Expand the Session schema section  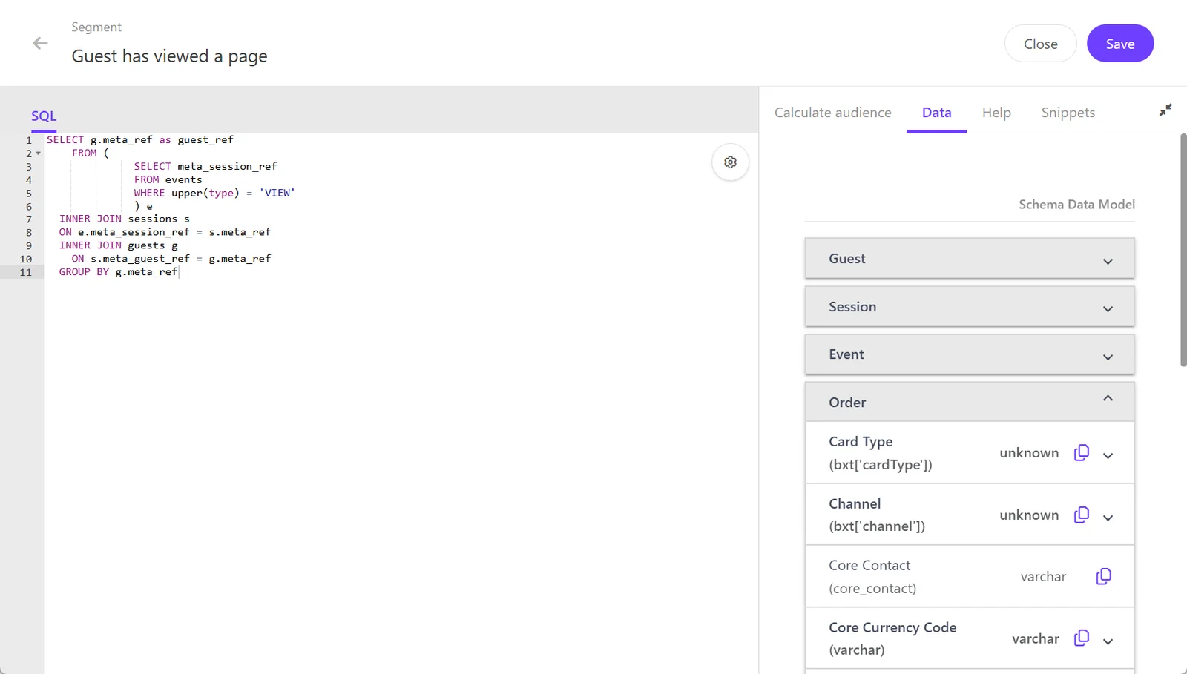pos(970,307)
